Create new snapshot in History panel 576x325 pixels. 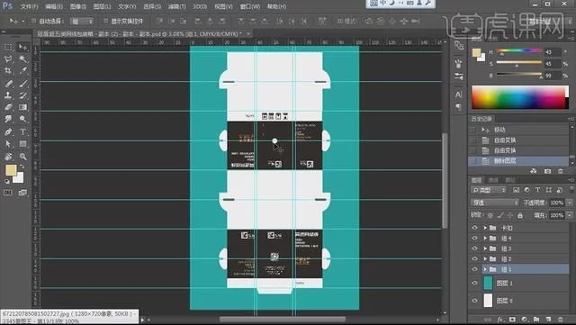click(548, 171)
